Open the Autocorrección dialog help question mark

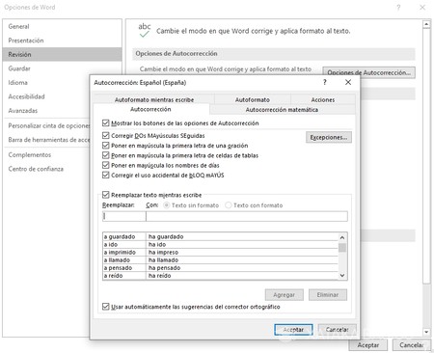(325, 82)
